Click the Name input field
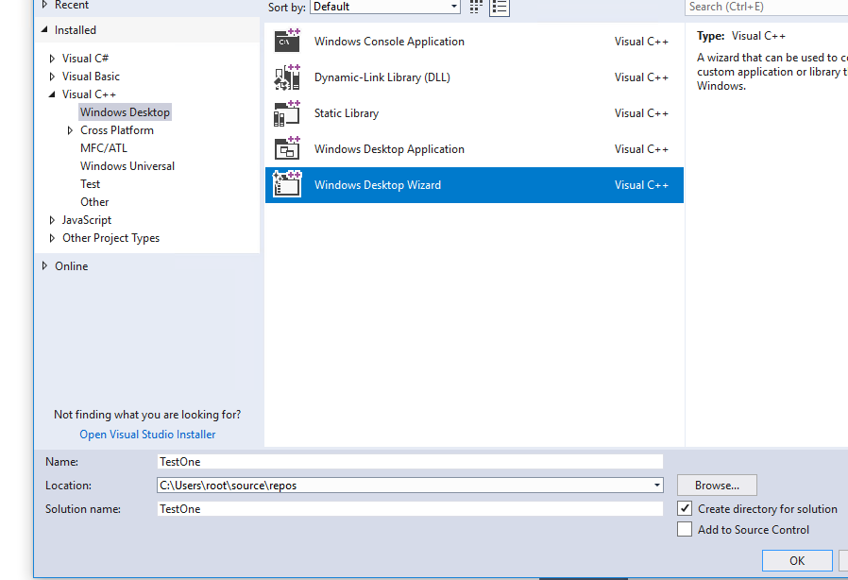 (x=410, y=462)
